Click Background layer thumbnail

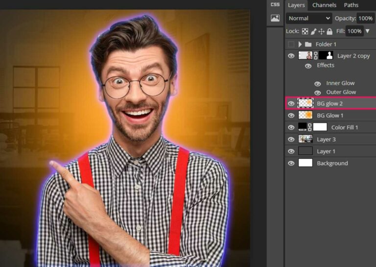point(305,163)
